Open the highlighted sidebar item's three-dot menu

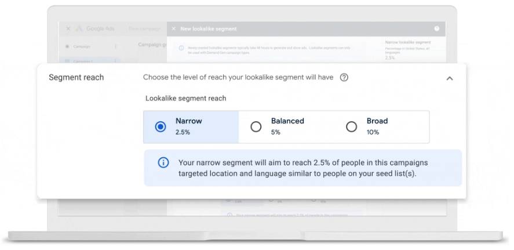[115, 61]
